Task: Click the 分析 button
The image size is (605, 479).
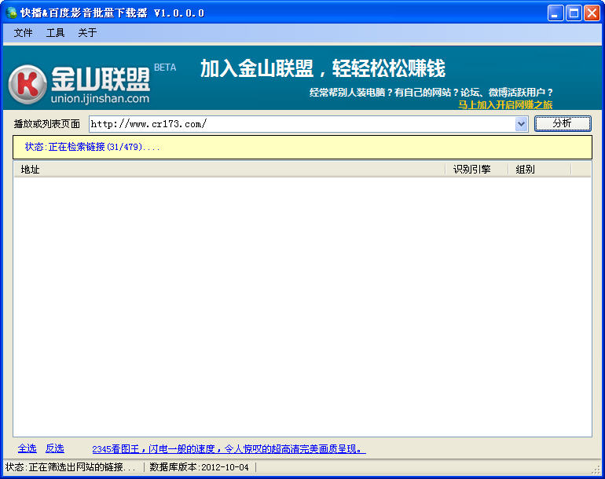Action: 563,123
